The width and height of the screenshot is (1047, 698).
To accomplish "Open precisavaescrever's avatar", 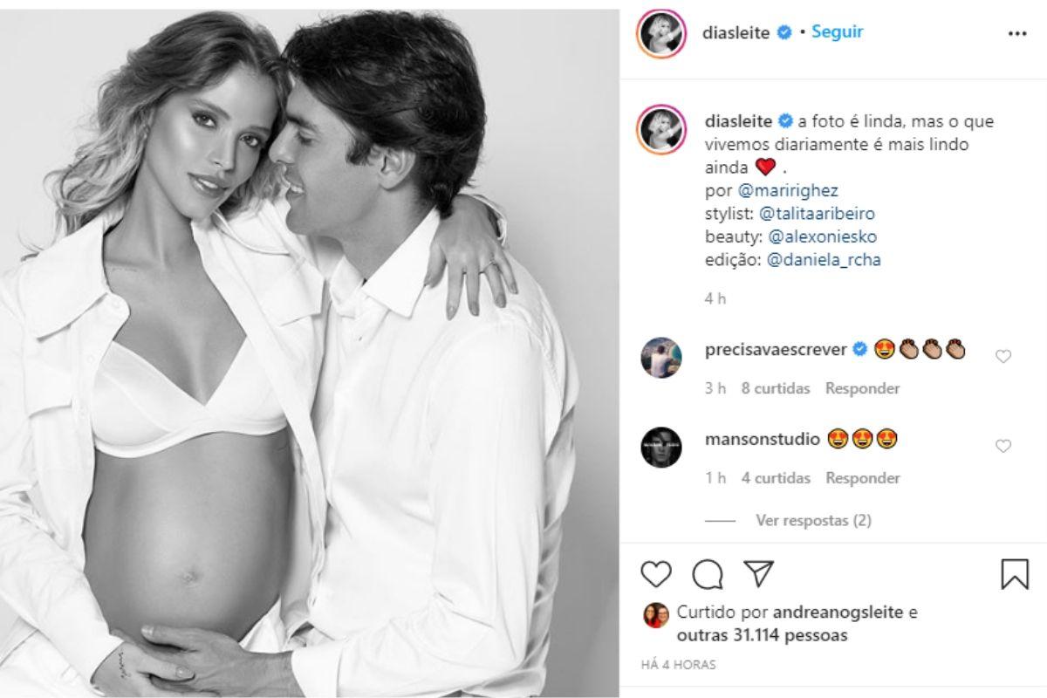I will click(660, 356).
